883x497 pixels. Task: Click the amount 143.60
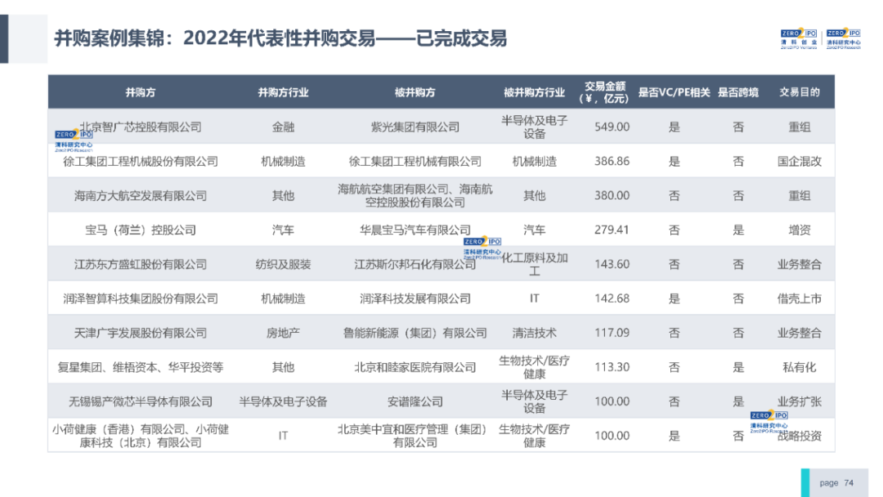pos(612,265)
